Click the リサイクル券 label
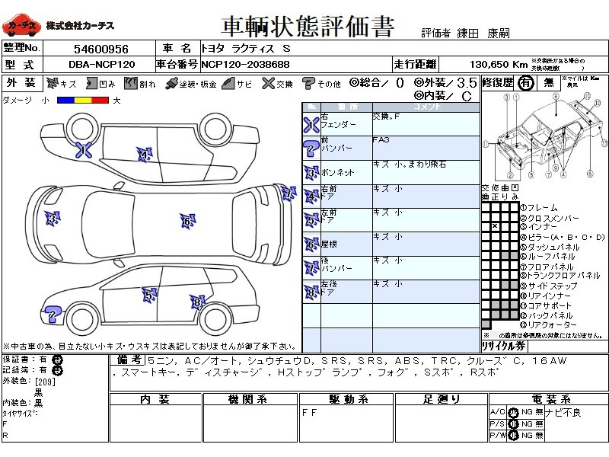This screenshot has width=609, height=457. coord(504,346)
